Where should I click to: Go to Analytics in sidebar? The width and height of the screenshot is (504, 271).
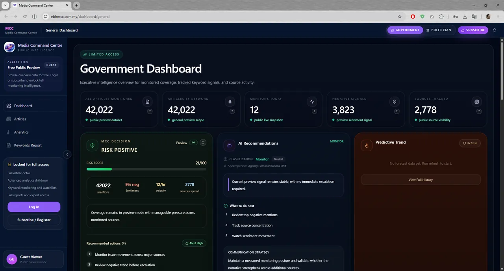[x=33, y=132]
